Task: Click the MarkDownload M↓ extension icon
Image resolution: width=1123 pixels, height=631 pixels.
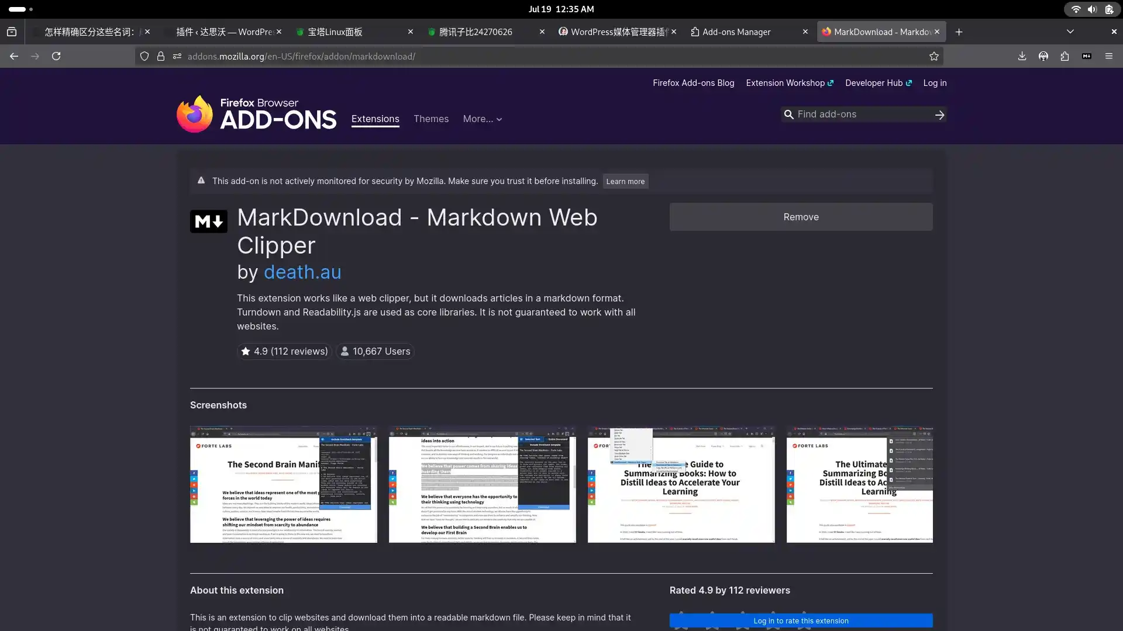Action: (209, 221)
